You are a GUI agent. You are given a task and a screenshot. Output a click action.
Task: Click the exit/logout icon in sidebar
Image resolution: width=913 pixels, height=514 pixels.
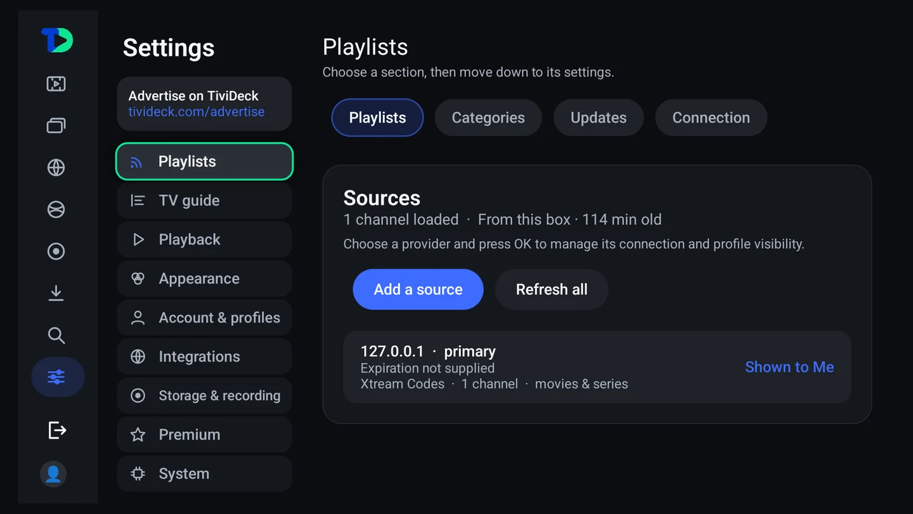coord(57,430)
